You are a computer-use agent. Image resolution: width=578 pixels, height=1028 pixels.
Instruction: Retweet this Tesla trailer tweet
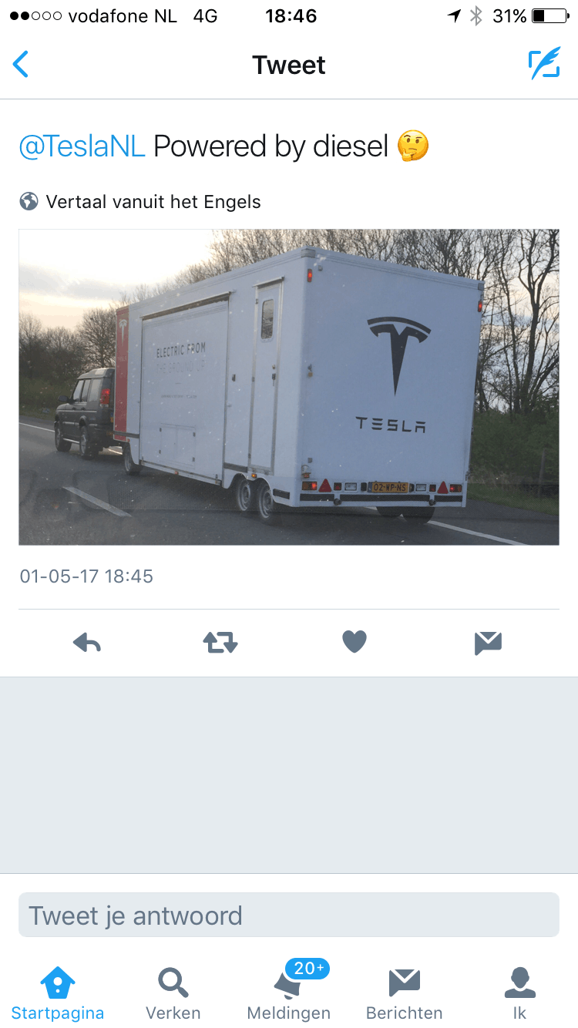221,643
